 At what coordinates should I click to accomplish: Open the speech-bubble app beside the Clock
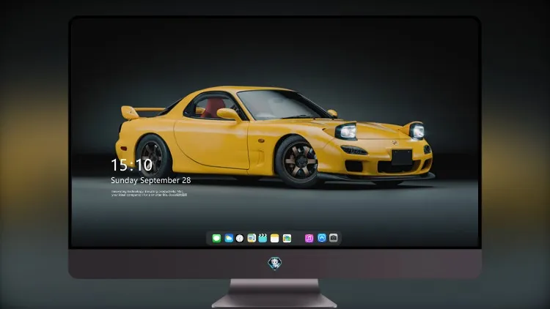[x=252, y=238]
